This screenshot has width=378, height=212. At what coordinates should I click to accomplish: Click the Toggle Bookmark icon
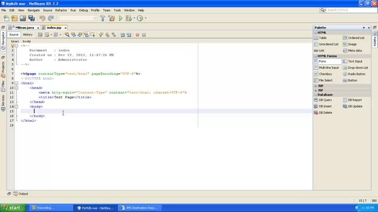(x=114, y=35)
